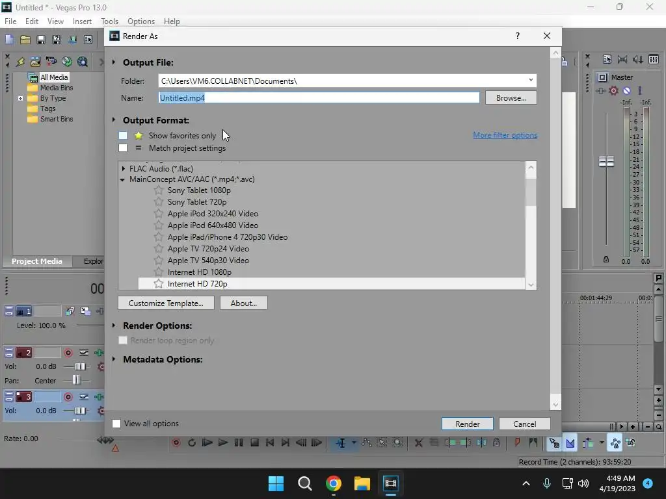Arm track 3 for record
Image resolution: width=666 pixels, height=499 pixels.
tap(68, 397)
